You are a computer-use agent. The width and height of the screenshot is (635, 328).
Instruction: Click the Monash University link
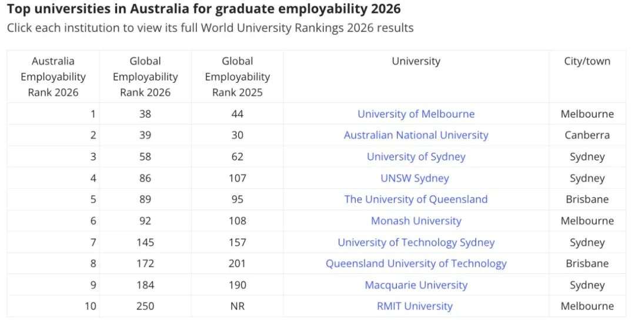[x=416, y=221]
